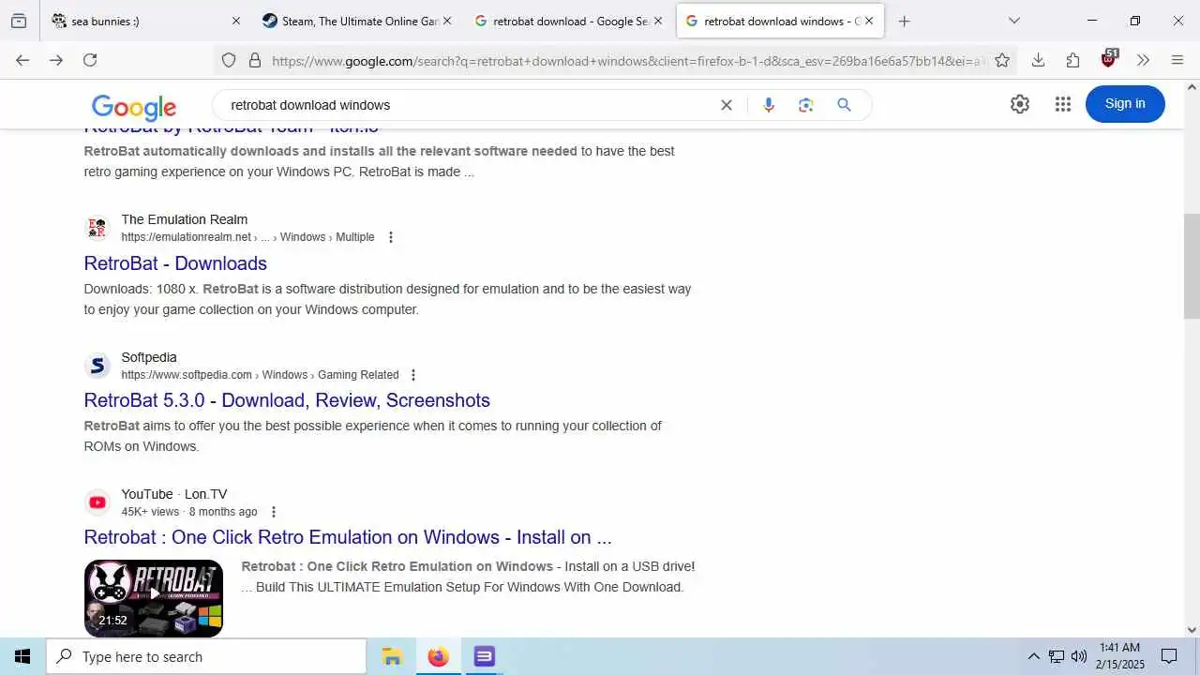Open a new browser tab

coord(904,21)
